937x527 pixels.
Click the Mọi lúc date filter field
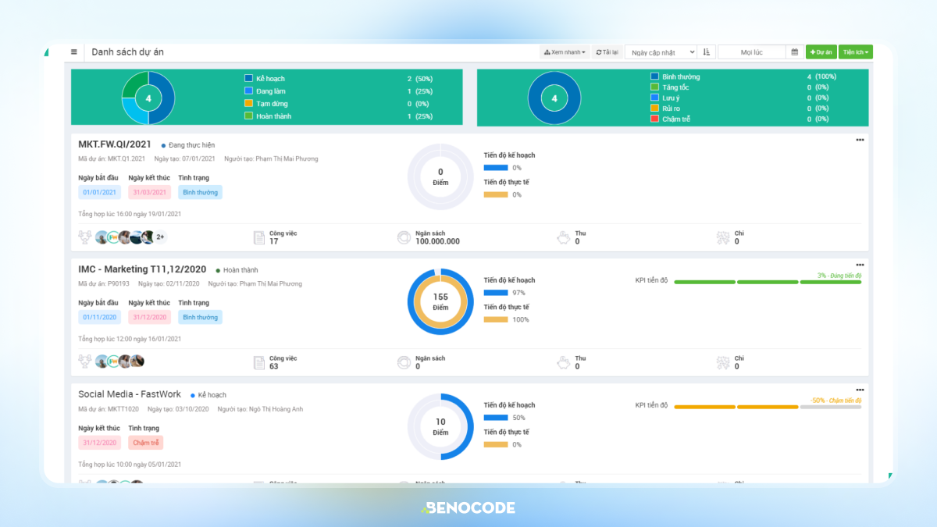pyautogui.click(x=752, y=52)
